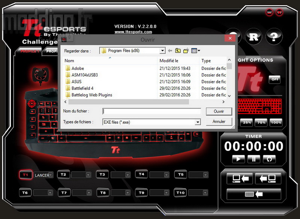Expand the Regarder dans folder dropdown
This screenshot has height=219, width=300.
coord(162,51)
